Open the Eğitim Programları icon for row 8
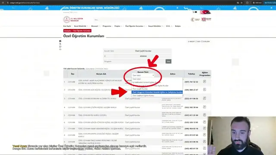This screenshot has width=276, height=155. tap(204, 135)
